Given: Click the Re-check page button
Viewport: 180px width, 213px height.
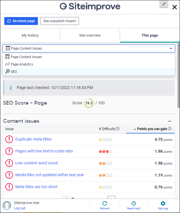Looking at the screenshot, I should pyautogui.click(x=21, y=21).
